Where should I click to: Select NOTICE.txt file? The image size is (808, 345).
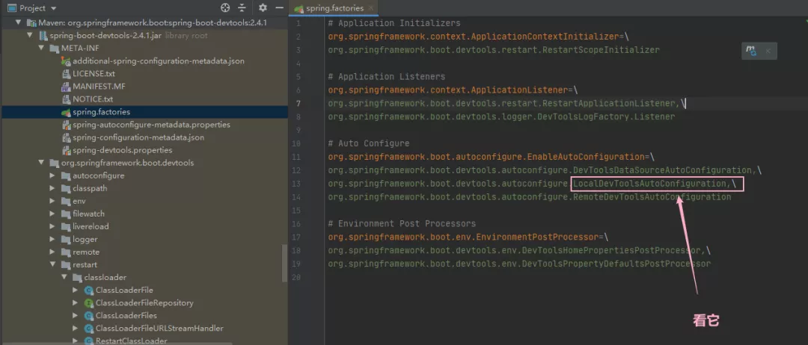(x=93, y=99)
